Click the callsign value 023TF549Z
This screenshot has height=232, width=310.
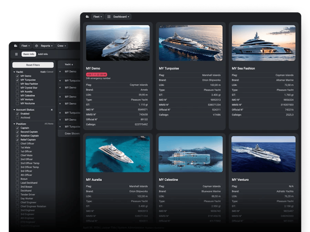pos(142,125)
